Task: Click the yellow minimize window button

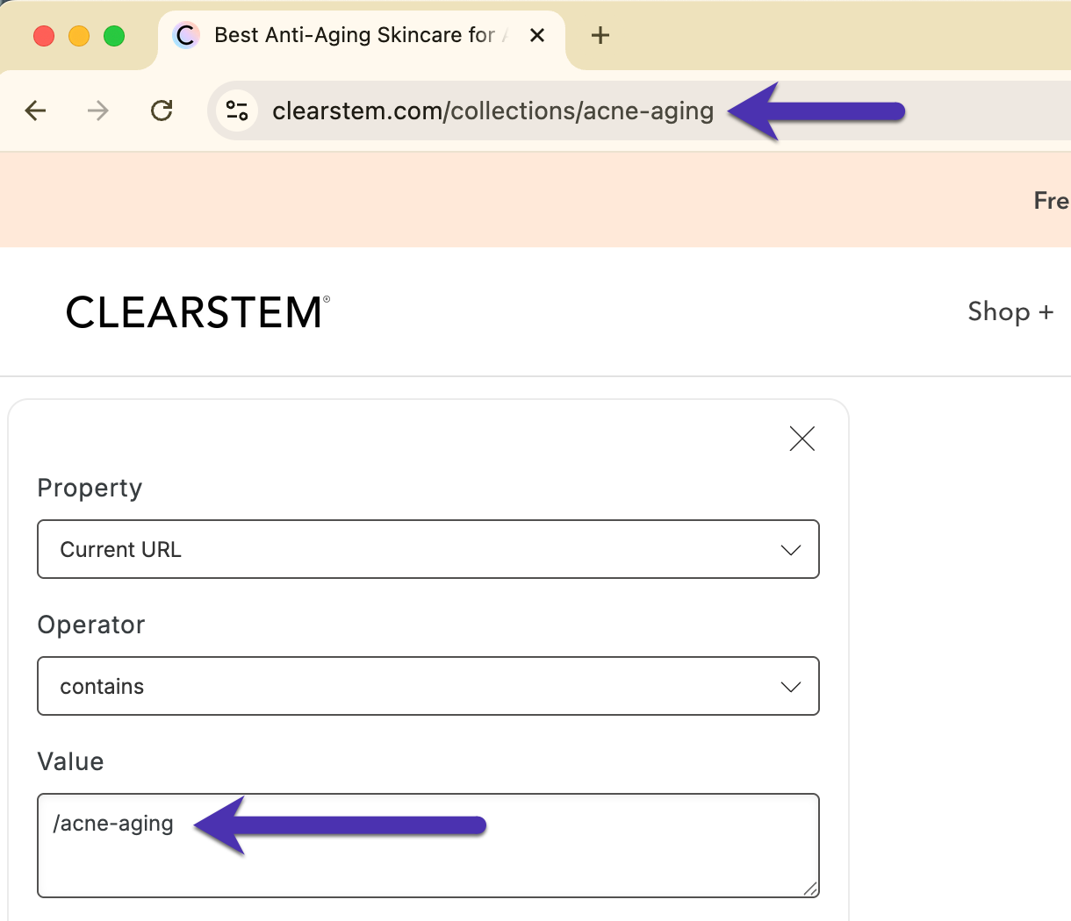Action: 79,36
